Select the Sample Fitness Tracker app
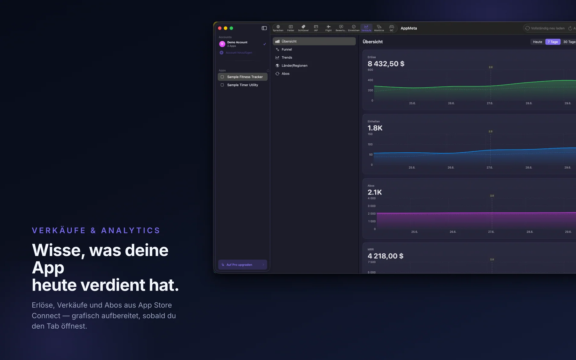 [243, 77]
